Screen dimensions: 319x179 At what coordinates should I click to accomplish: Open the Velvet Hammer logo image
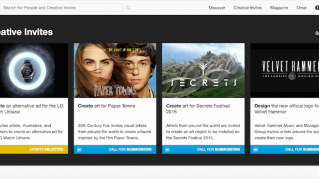pos(285,70)
